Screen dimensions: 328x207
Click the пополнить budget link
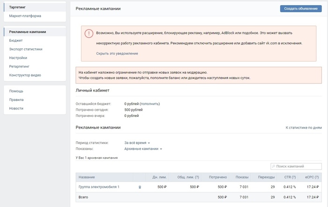150,104
